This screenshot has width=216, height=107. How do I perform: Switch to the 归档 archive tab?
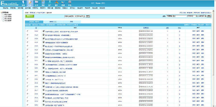click(x=72, y=22)
